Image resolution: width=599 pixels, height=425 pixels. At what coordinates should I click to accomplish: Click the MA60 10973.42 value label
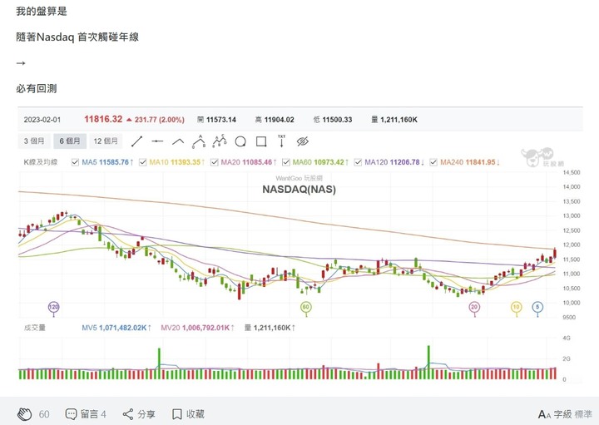pos(320,162)
